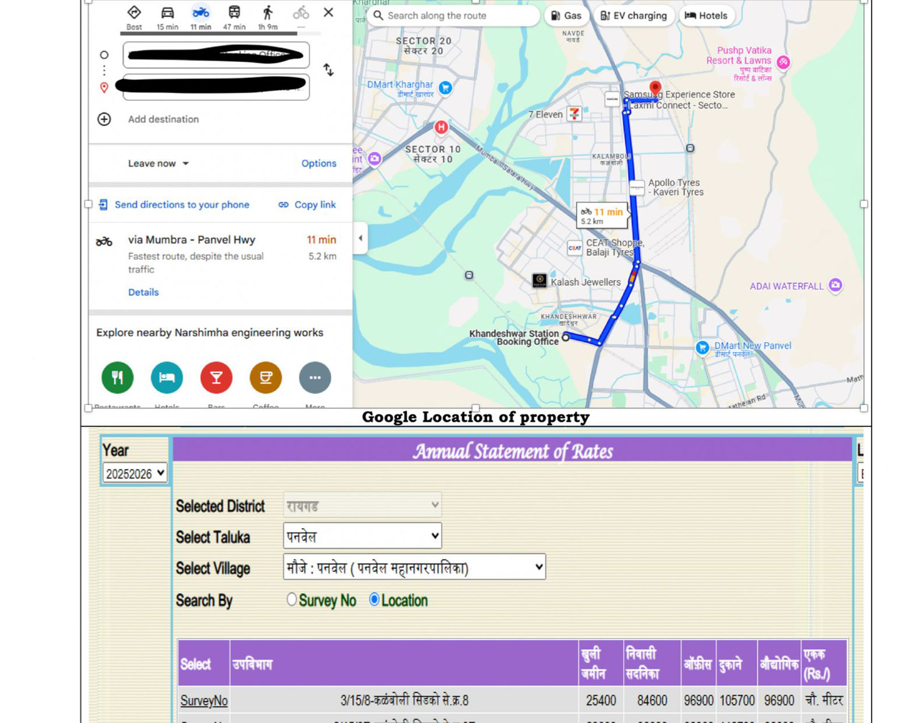Select the walking travel mode
Image resolution: width=909 pixels, height=723 pixels.
268,14
